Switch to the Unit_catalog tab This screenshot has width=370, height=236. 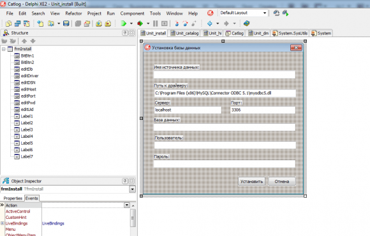click(184, 33)
